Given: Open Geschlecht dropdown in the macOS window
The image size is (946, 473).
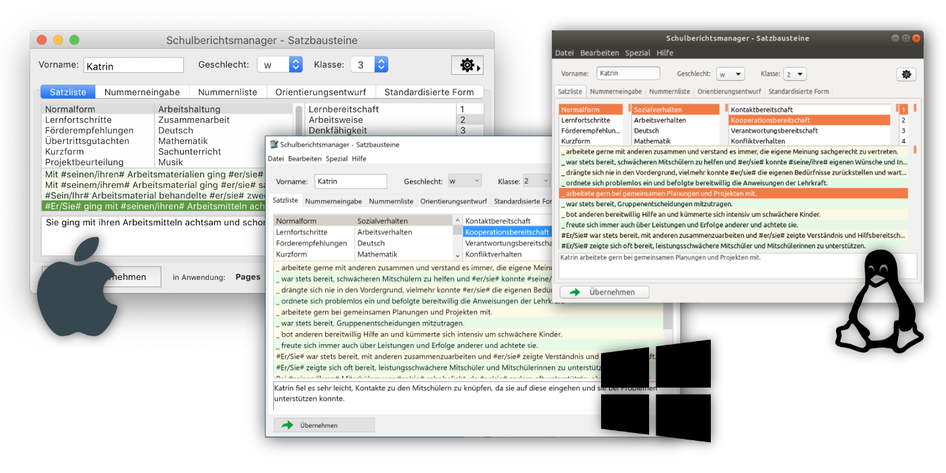Looking at the screenshot, I should (296, 64).
